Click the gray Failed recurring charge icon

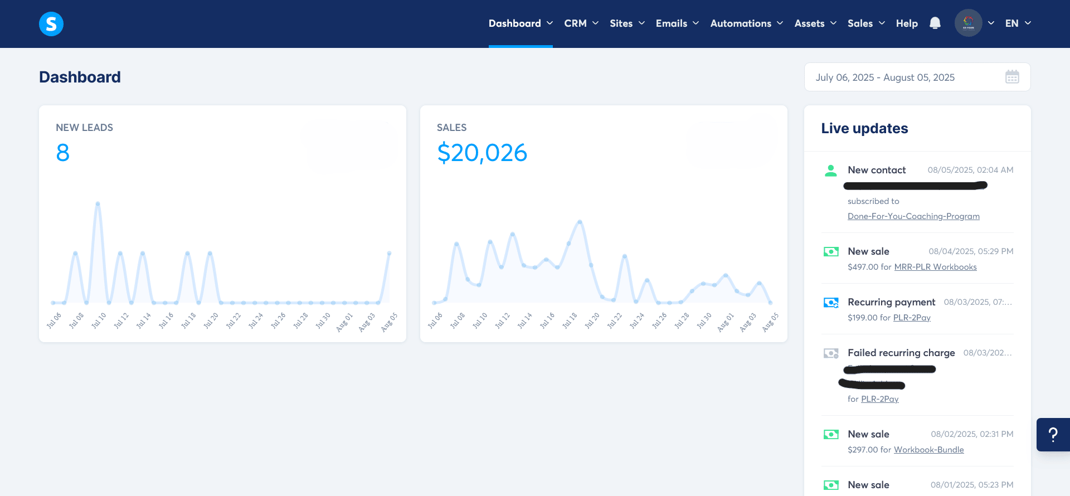coord(831,353)
